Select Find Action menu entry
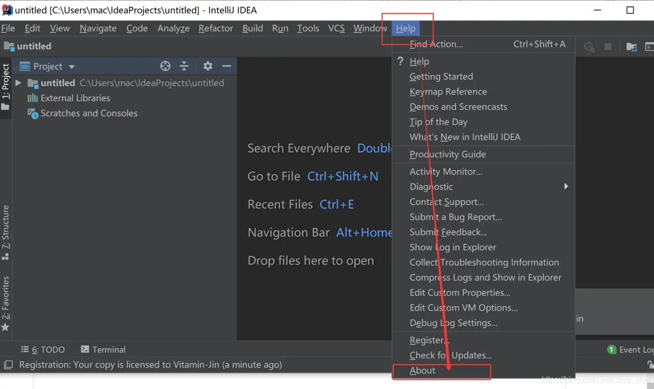654x389 pixels. (484, 44)
